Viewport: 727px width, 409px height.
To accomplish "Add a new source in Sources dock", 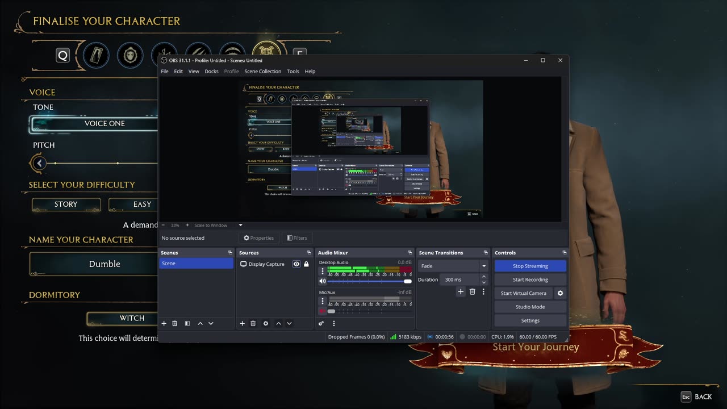I will [242, 323].
